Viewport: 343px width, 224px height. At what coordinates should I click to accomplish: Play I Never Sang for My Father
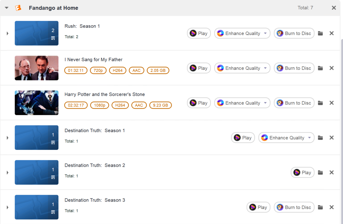199,68
